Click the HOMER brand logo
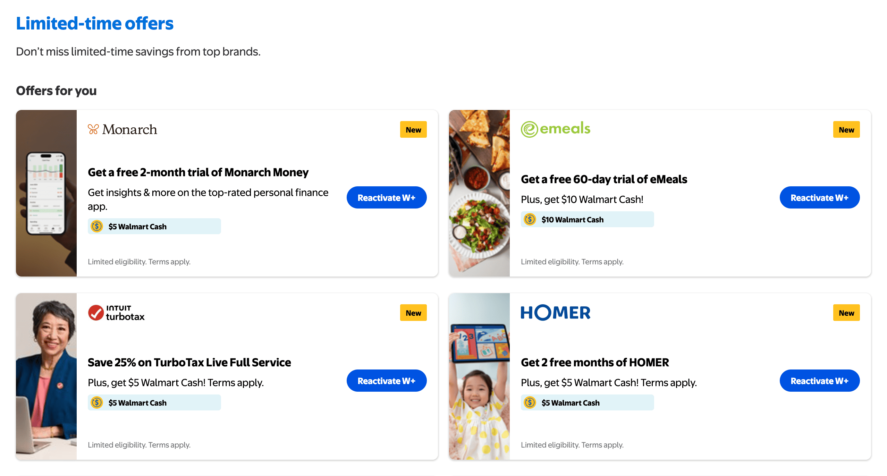Screen dimensions: 887x476 coord(555,313)
